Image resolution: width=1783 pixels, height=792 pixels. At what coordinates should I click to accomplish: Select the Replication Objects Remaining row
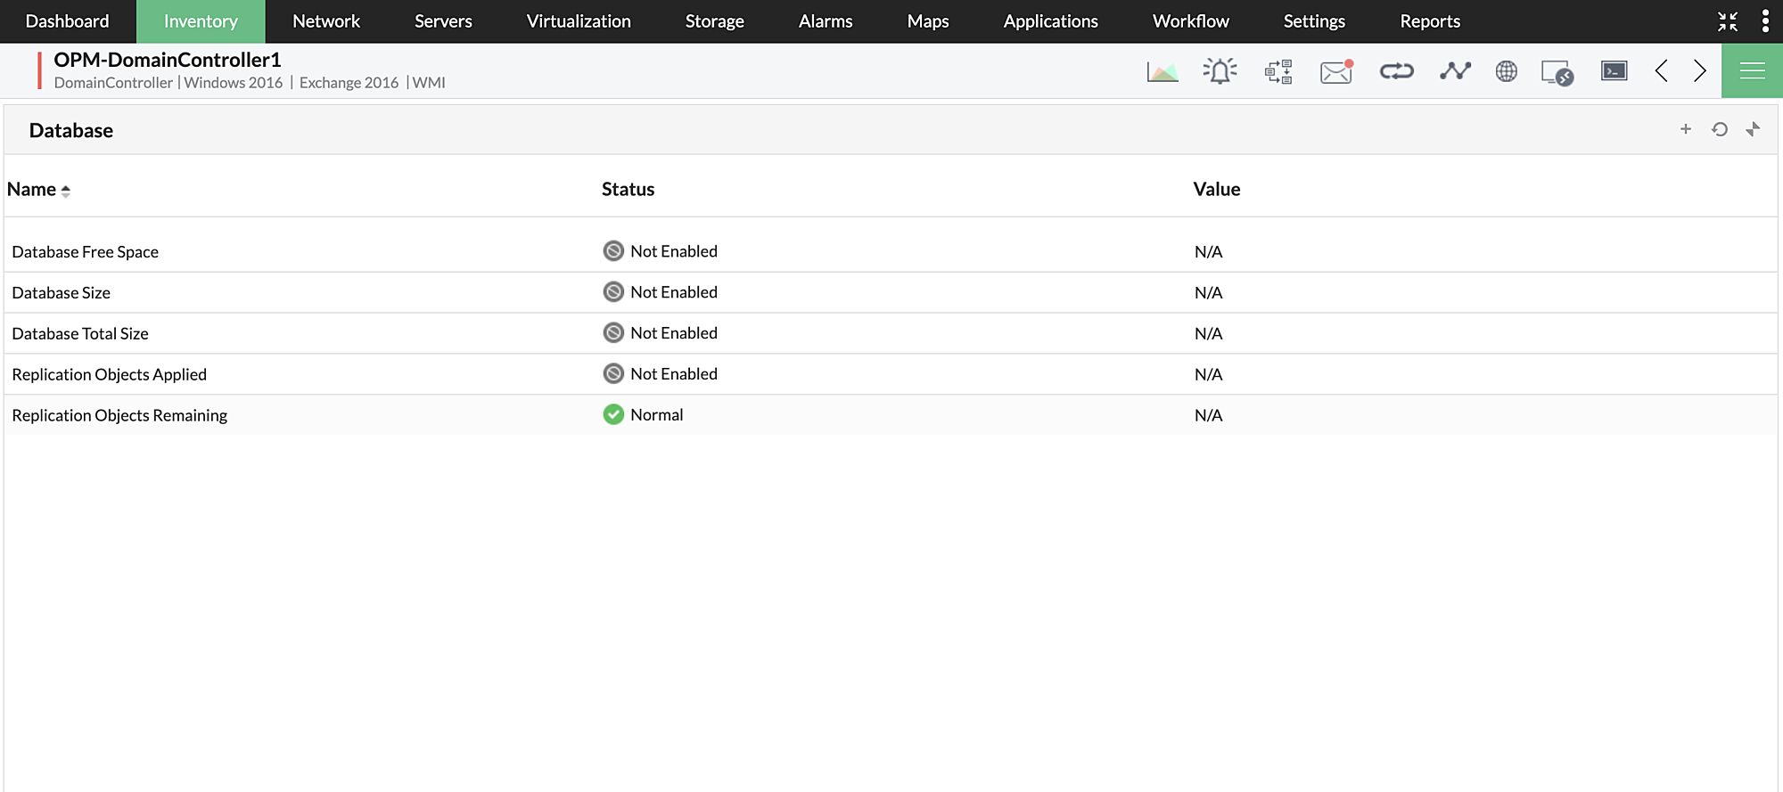(119, 415)
